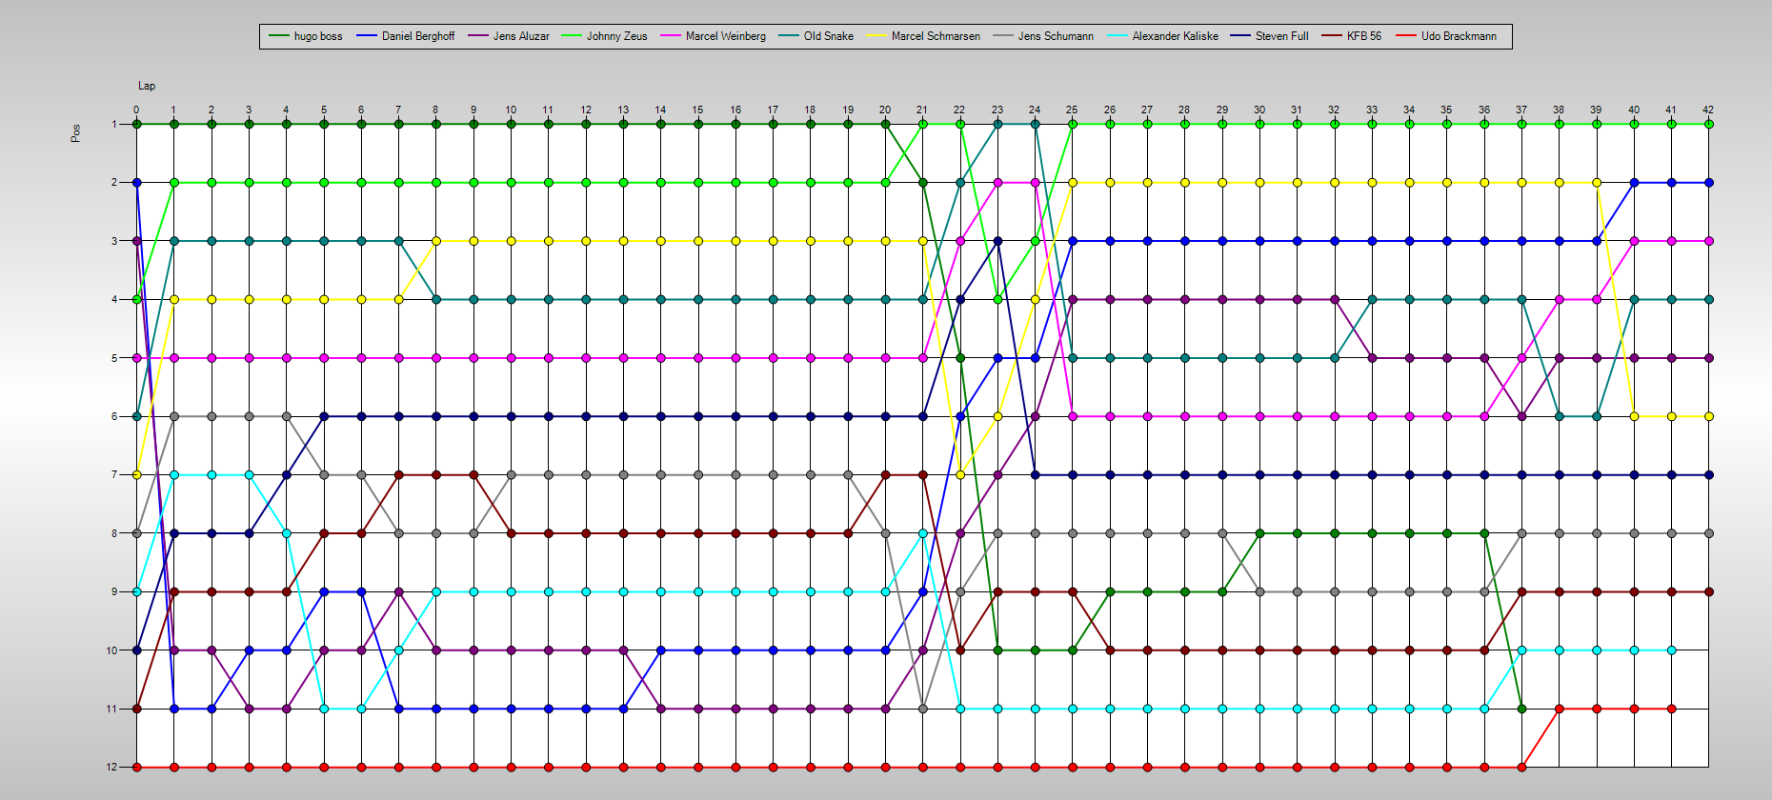Image resolution: width=1772 pixels, height=800 pixels.
Task: Click the red line sample beside Udo Brackmann
Action: click(1406, 36)
